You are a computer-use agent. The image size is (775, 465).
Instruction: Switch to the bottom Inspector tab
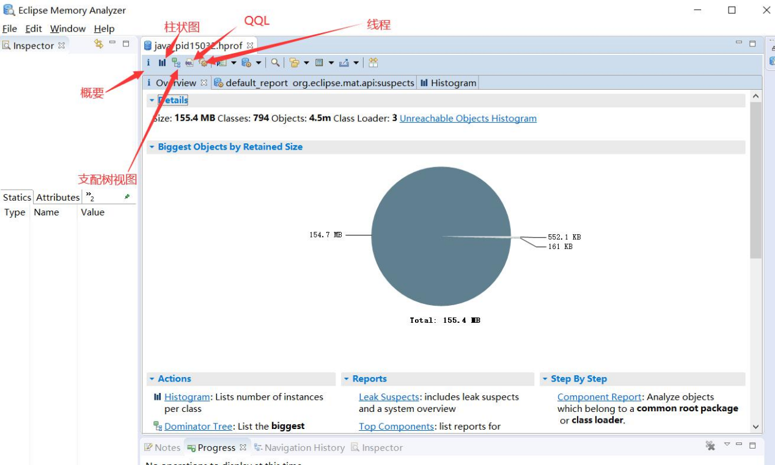tap(377, 447)
